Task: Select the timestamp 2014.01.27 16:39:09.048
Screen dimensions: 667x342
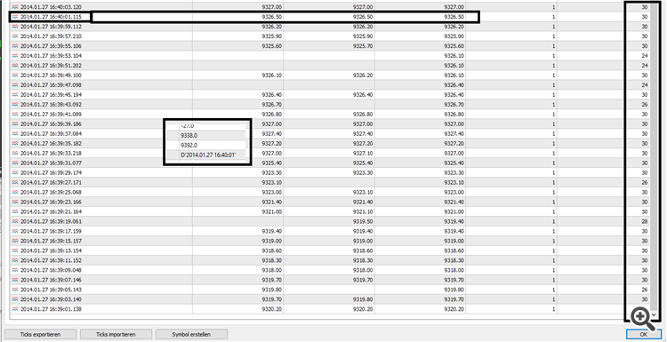Action: coord(51,270)
